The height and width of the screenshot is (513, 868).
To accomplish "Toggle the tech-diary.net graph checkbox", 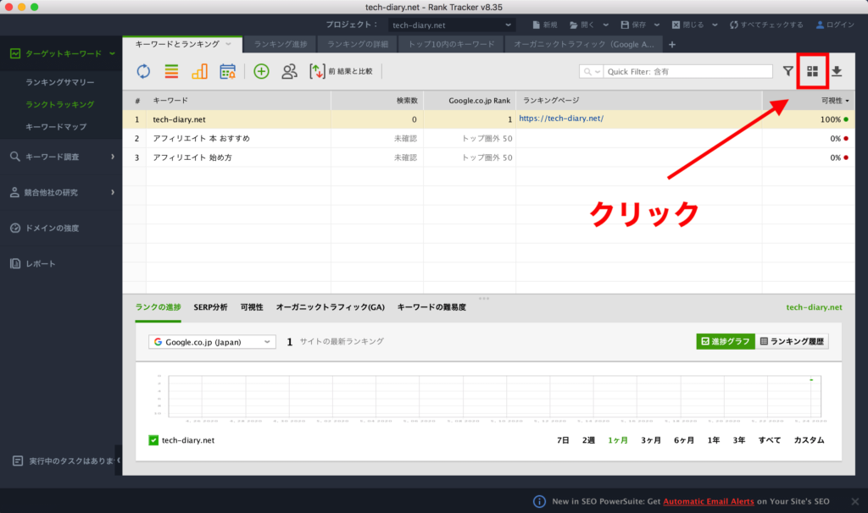I will click(153, 440).
